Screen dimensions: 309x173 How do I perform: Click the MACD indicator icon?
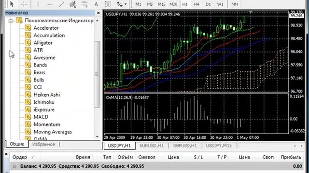click(28, 117)
